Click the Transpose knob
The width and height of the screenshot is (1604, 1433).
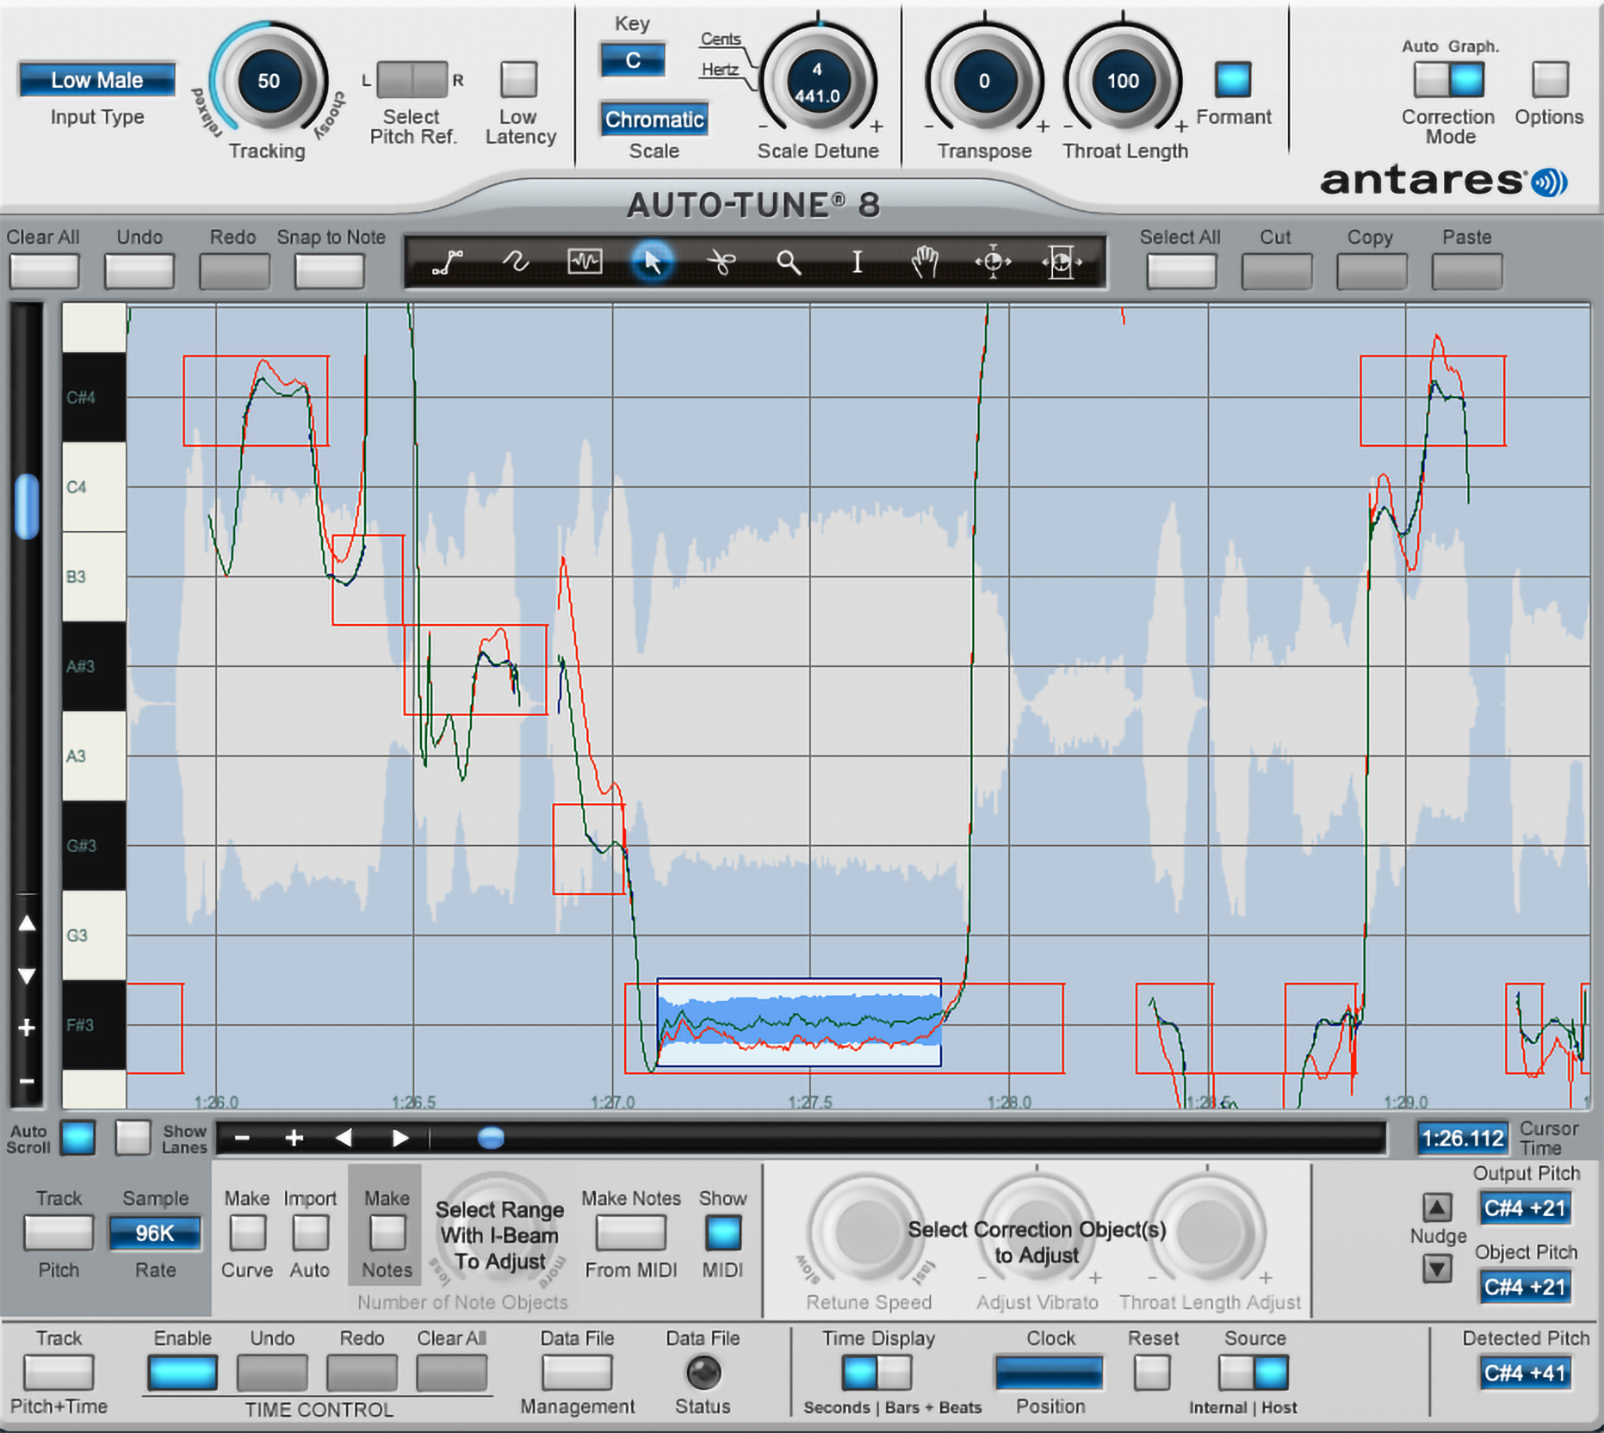point(984,81)
